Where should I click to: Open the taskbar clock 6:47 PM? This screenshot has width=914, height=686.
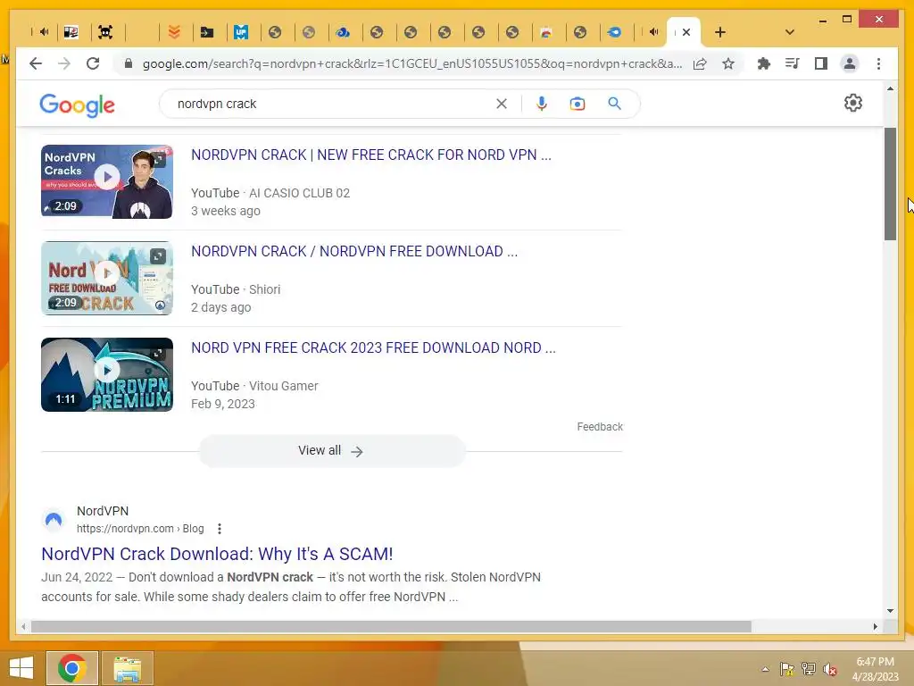875,669
